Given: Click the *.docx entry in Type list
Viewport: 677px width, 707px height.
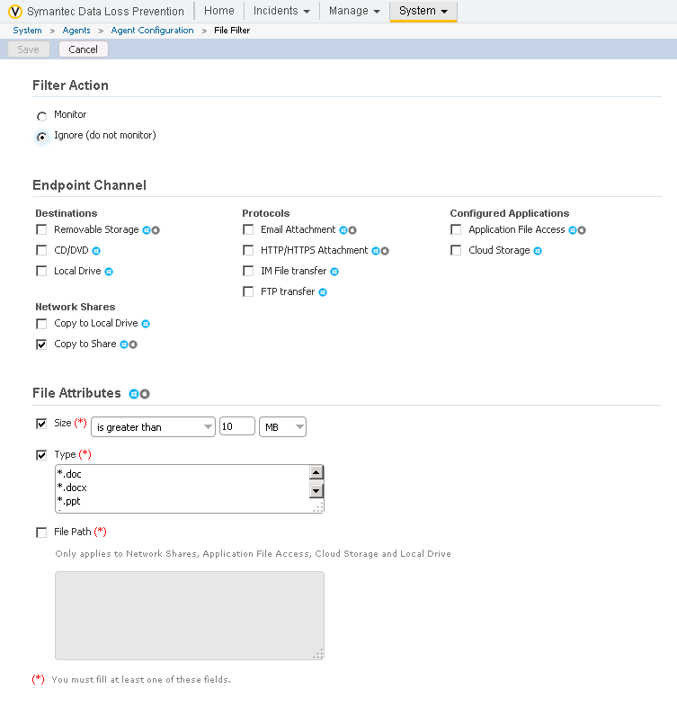Looking at the screenshot, I should (72, 488).
